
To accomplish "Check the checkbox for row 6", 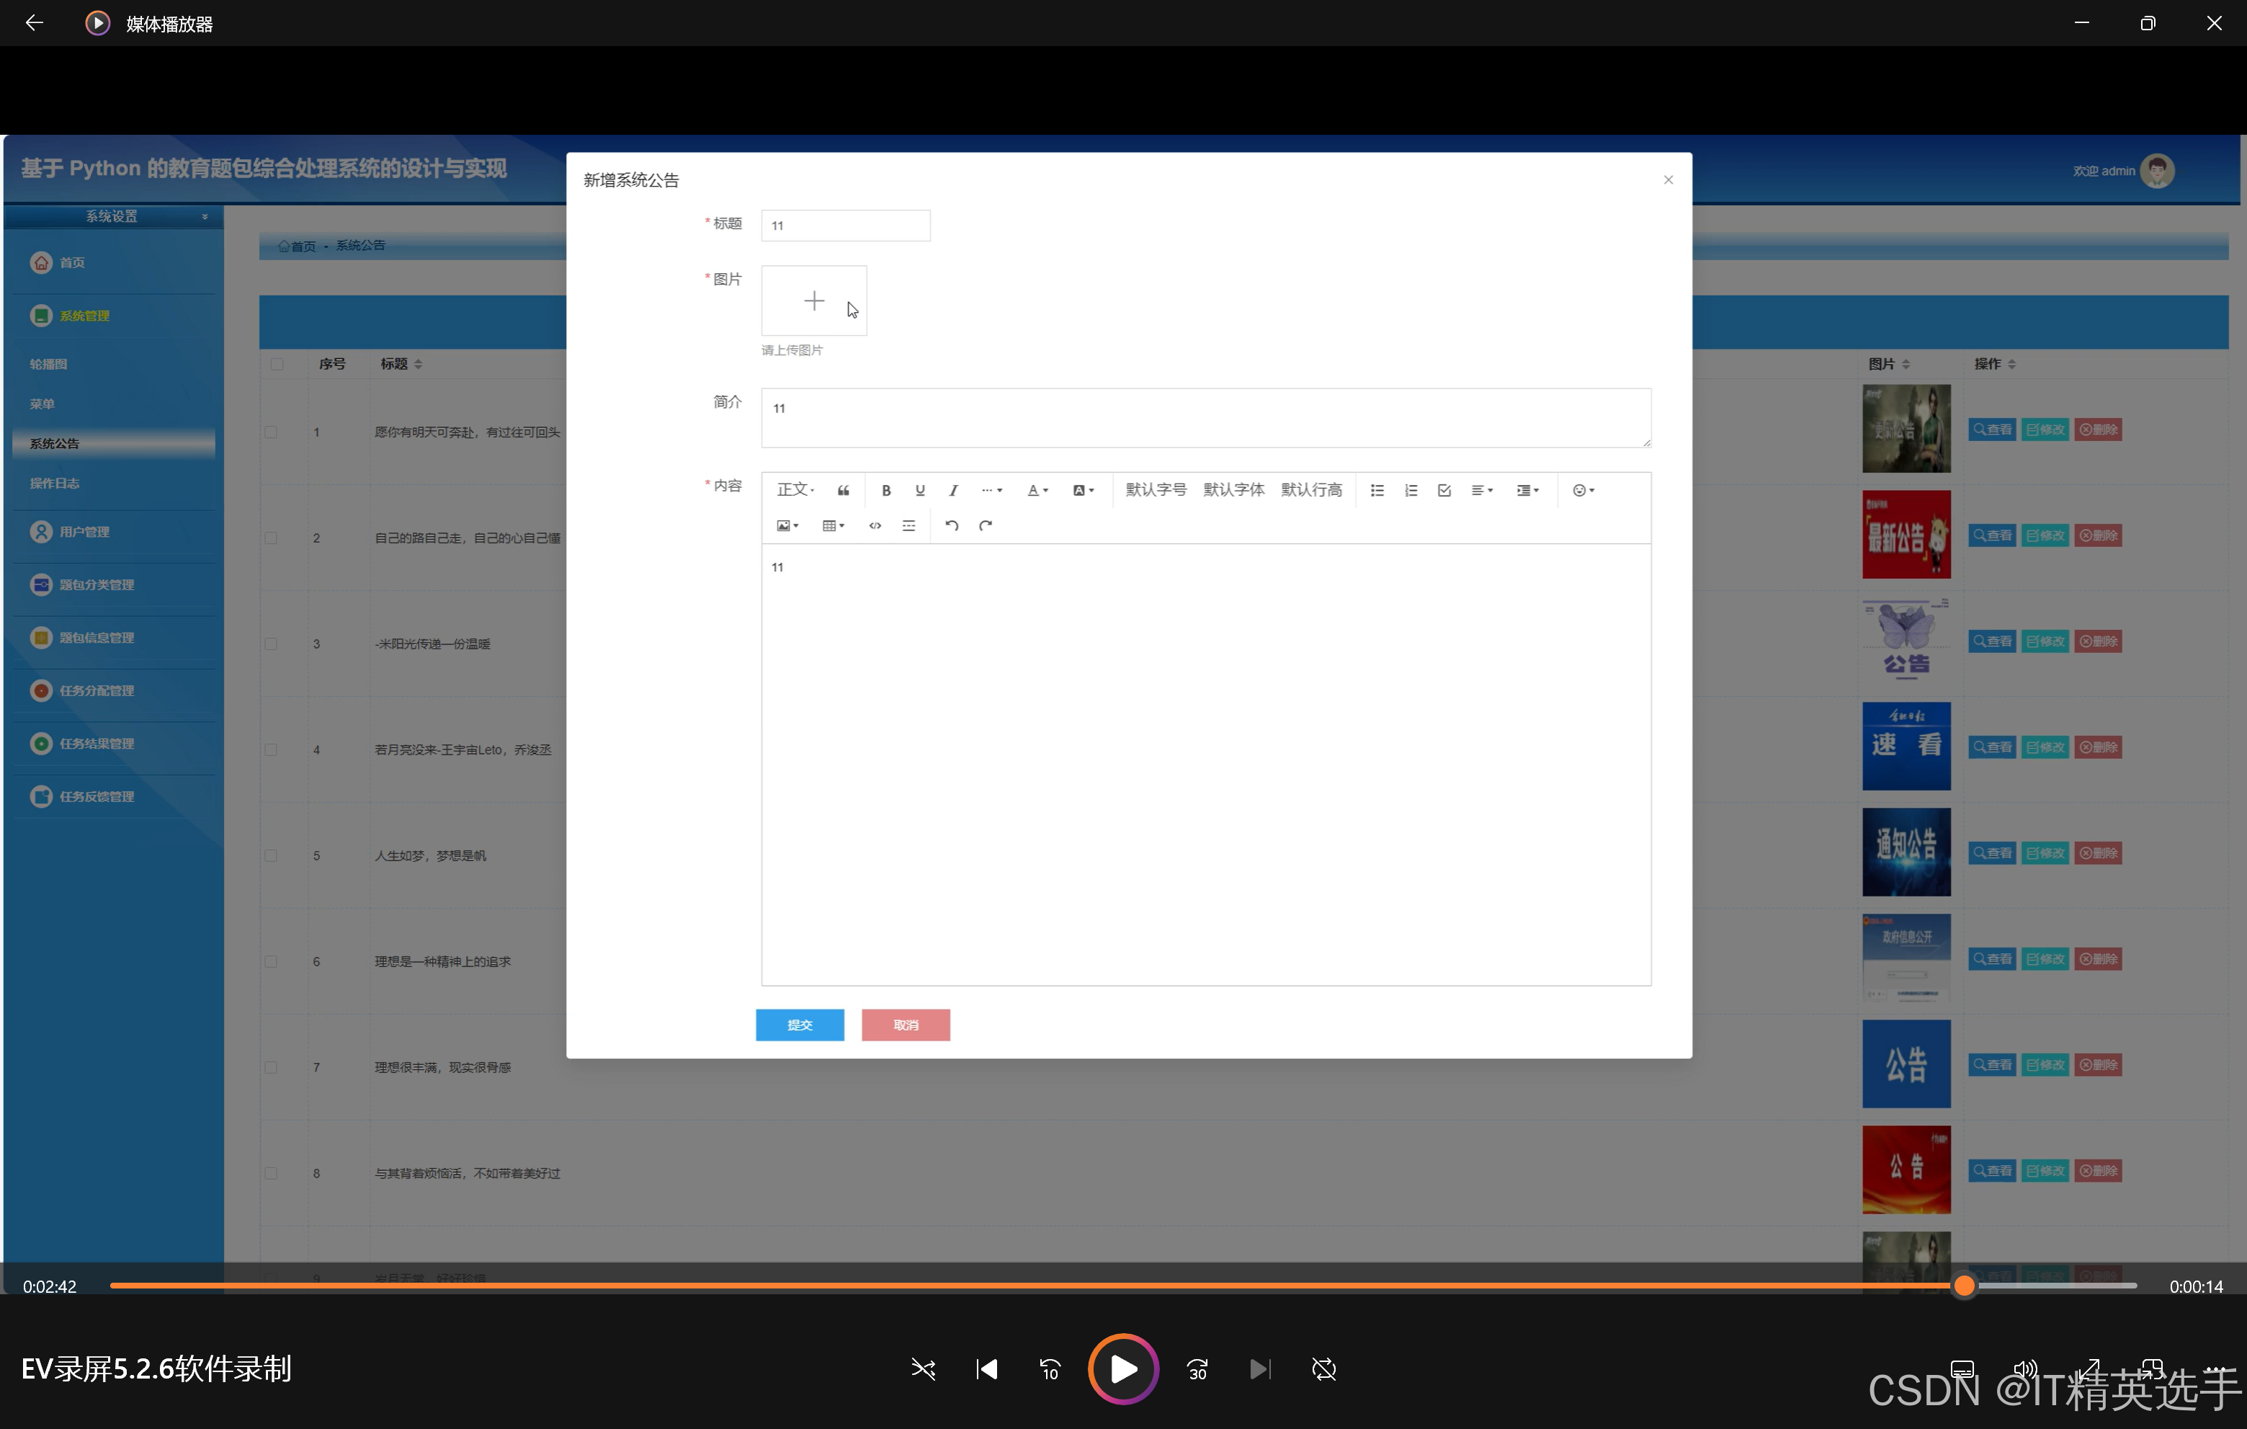I will click(271, 961).
